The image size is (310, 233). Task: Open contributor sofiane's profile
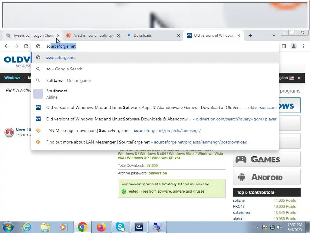[239, 201]
